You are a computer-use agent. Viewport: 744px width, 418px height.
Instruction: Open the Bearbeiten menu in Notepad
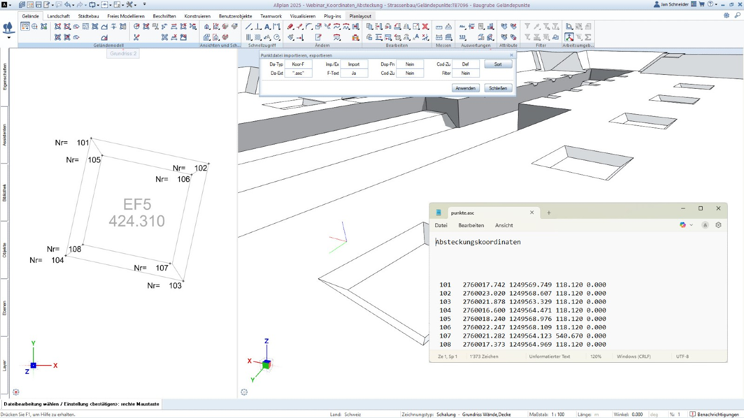471,225
